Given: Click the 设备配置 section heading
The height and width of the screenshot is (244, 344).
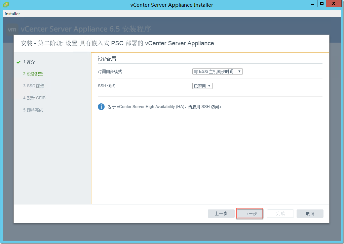Looking at the screenshot, I should (x=107, y=59).
